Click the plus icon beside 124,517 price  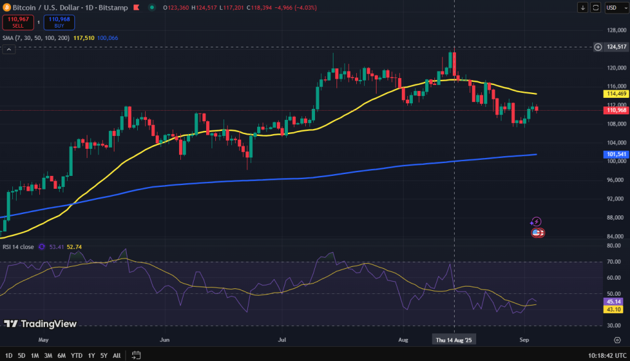tap(598, 47)
